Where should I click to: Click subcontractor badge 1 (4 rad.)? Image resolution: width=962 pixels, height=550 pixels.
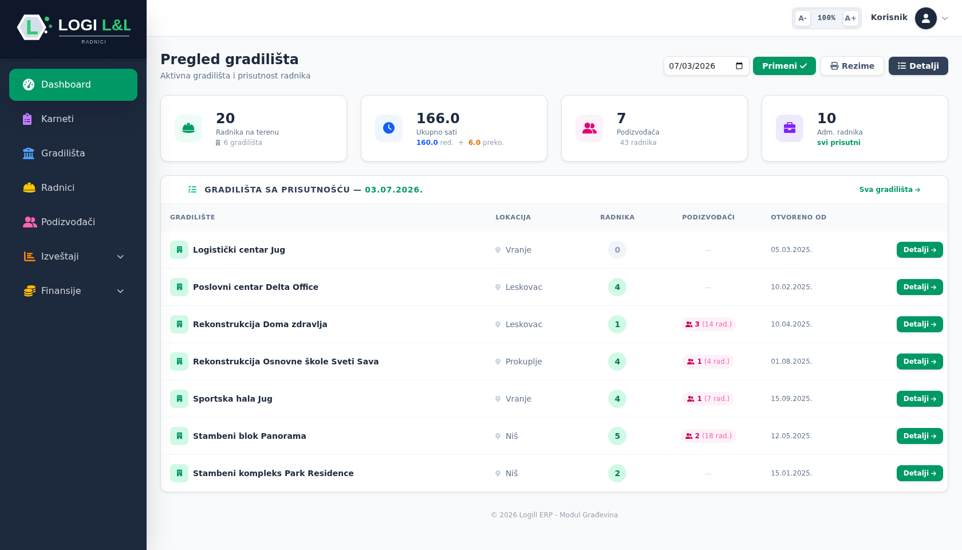(708, 362)
